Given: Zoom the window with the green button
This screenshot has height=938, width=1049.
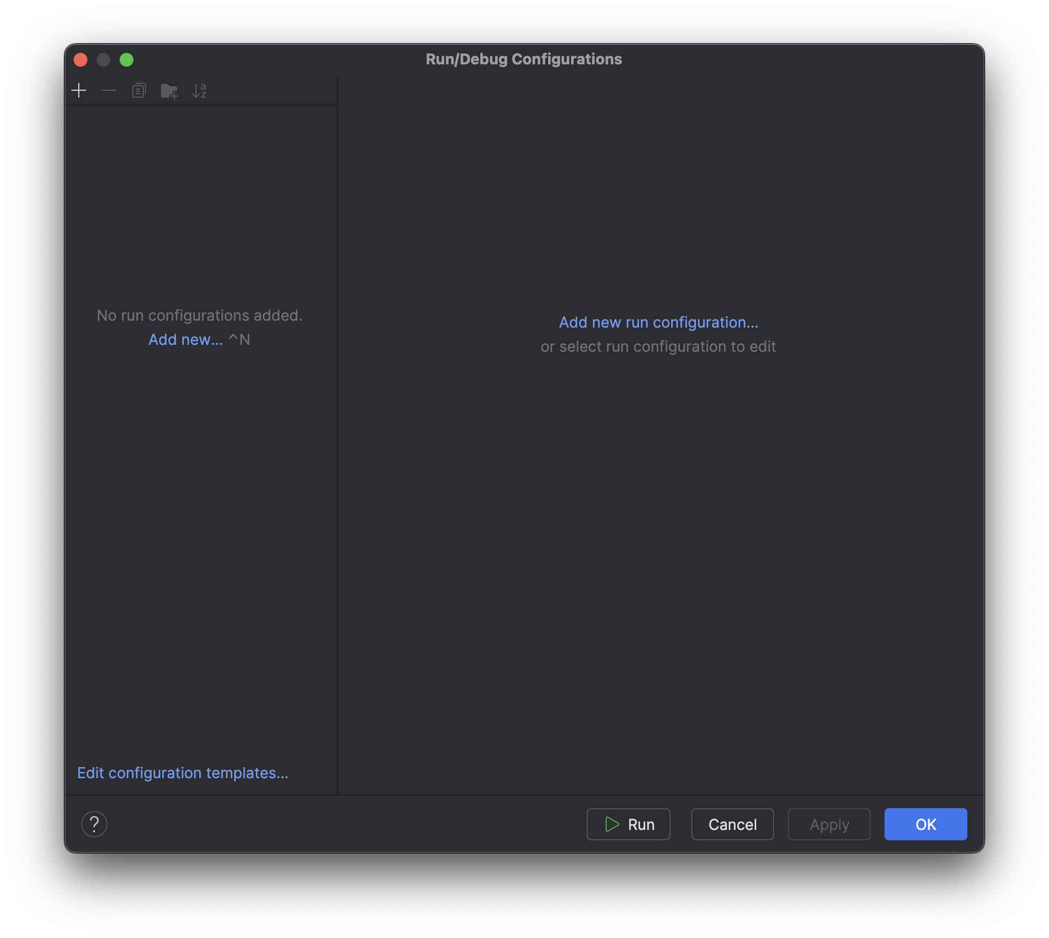Looking at the screenshot, I should 127,59.
